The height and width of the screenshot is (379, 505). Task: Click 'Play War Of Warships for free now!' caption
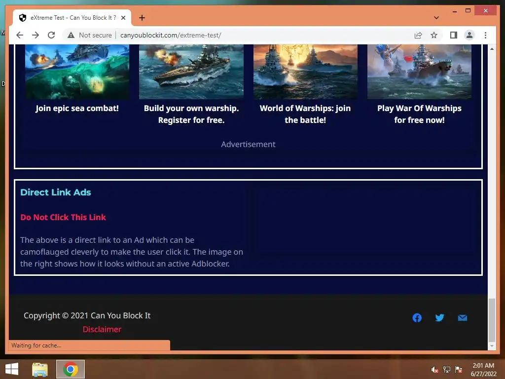pos(419,114)
